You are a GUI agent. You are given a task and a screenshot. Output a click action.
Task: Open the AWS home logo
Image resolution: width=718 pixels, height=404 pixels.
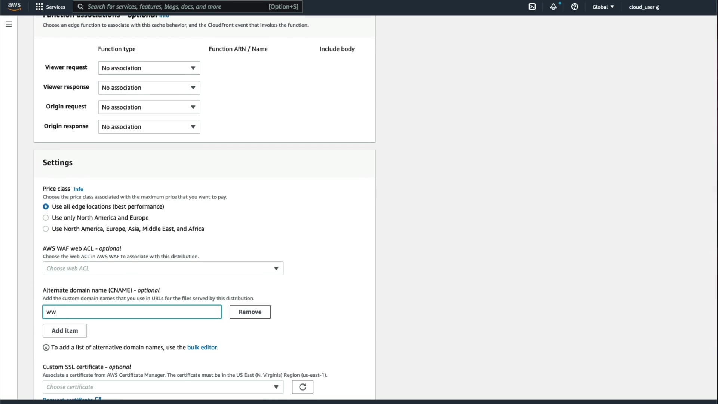(14, 6)
